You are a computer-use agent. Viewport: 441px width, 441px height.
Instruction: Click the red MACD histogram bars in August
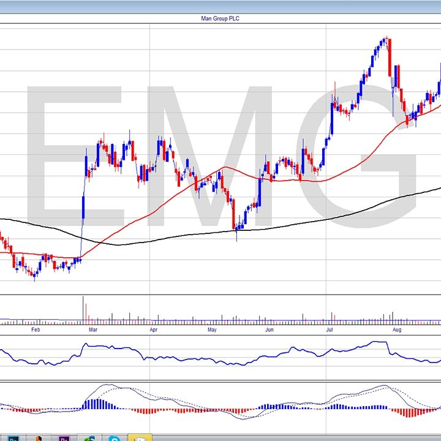(409, 412)
